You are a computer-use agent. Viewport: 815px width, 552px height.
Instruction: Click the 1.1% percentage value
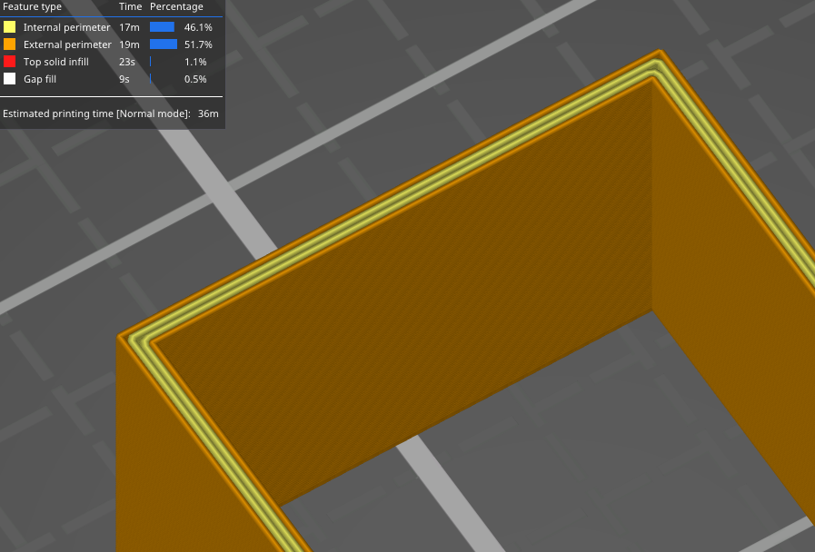tap(195, 62)
